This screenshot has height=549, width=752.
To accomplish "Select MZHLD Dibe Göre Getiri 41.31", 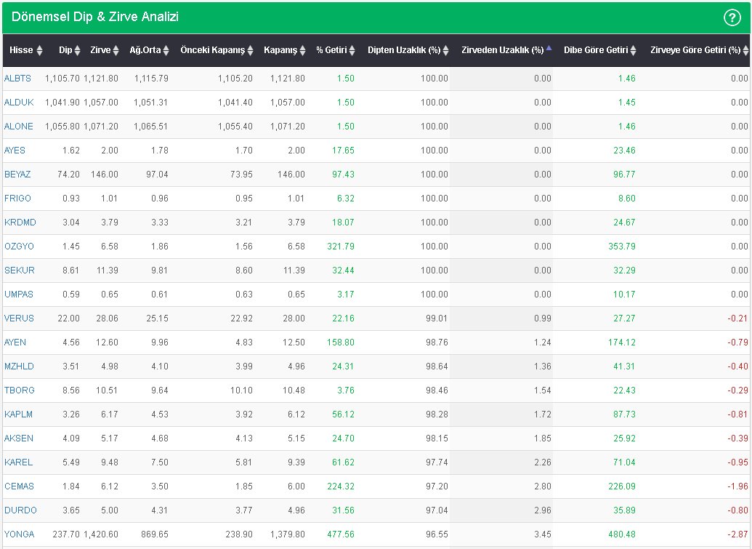I will (x=624, y=366).
